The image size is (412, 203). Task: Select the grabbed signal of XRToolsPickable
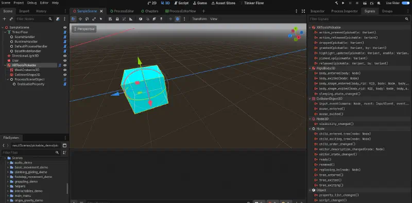tap(352, 48)
